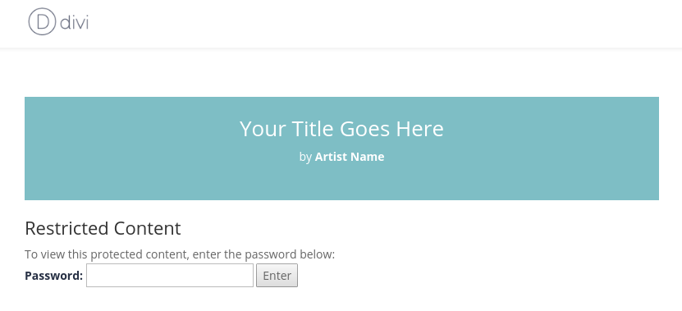Click the word Name in the banner
The image size is (682, 311).
click(x=368, y=157)
